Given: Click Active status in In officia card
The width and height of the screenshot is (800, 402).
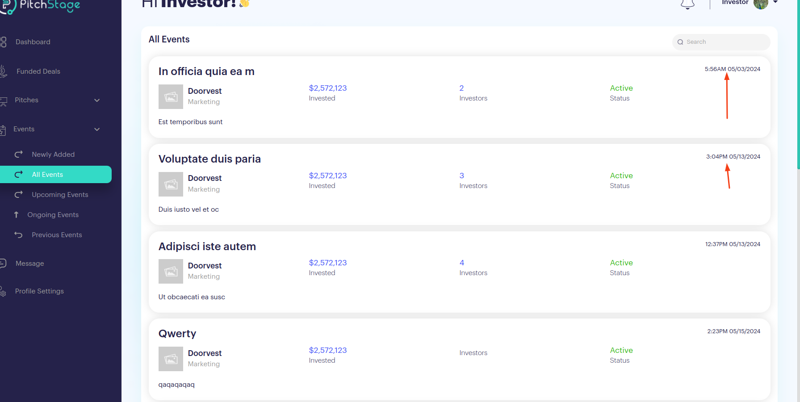Looking at the screenshot, I should (x=621, y=88).
